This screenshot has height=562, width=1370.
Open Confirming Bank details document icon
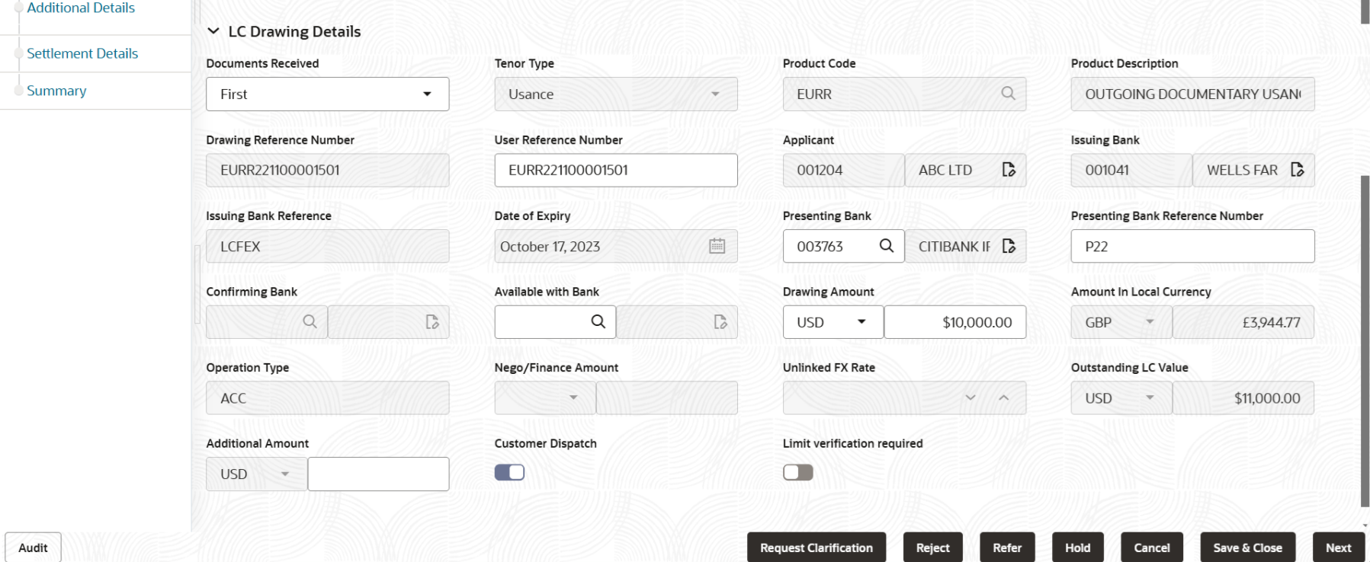tap(432, 321)
